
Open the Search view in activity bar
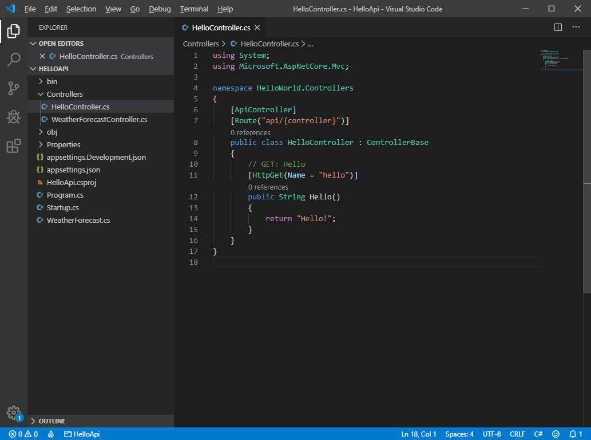[14, 60]
